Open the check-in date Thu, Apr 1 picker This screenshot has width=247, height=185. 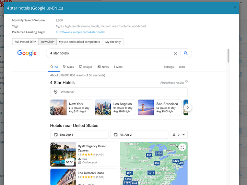click(79, 135)
